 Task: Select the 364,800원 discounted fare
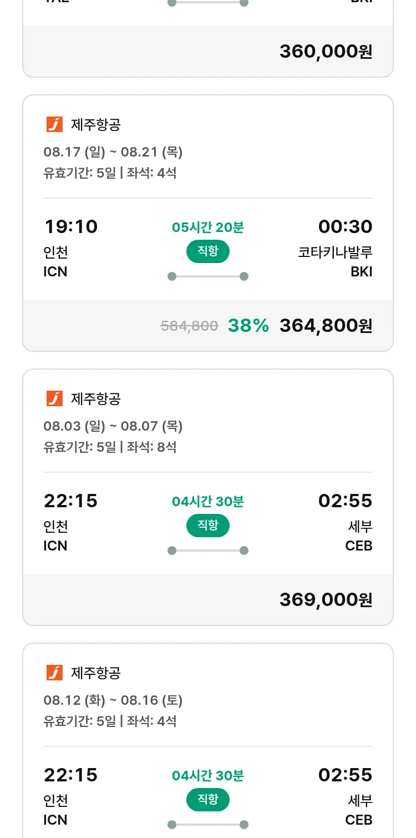(x=326, y=326)
